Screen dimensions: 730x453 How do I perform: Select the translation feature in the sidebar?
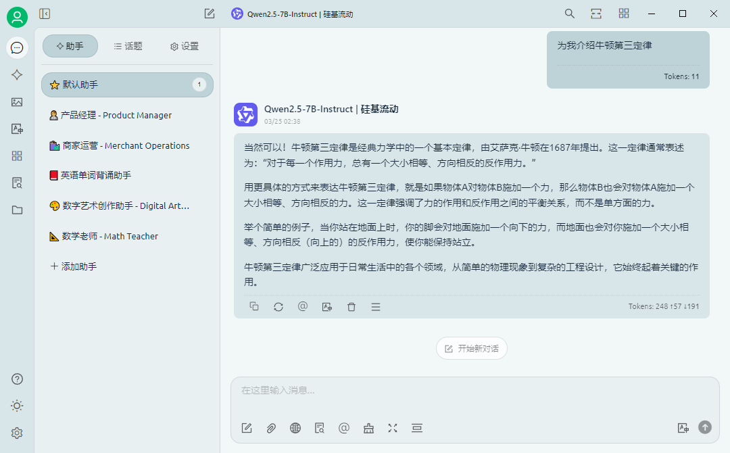coord(17,128)
